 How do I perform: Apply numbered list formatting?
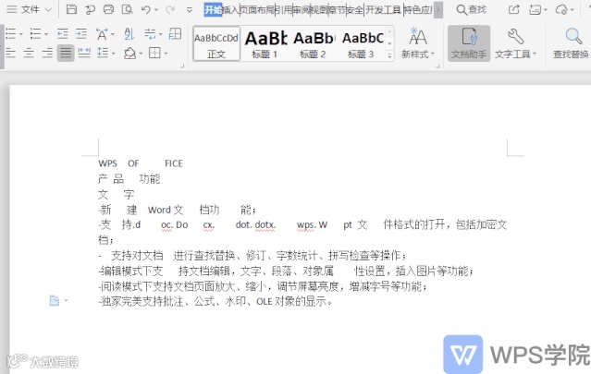click(x=35, y=34)
